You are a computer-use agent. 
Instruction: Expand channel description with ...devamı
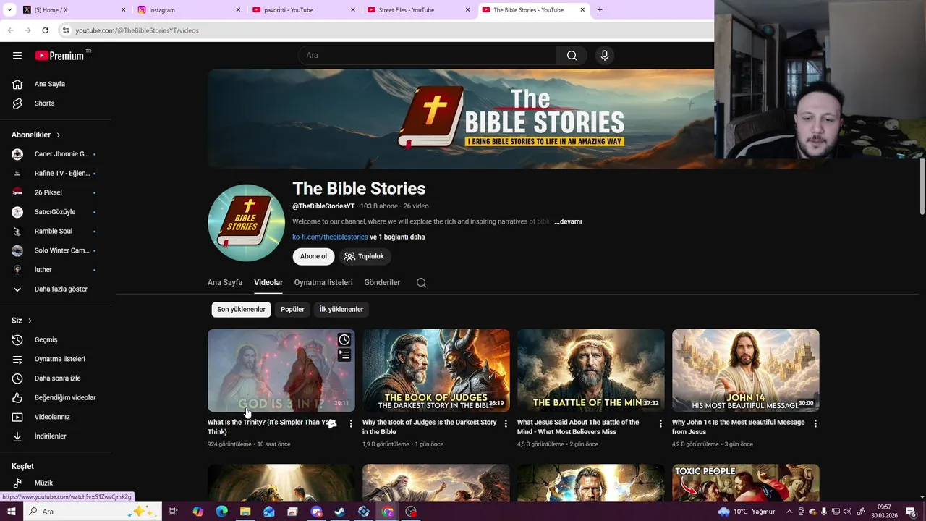pyautogui.click(x=568, y=221)
